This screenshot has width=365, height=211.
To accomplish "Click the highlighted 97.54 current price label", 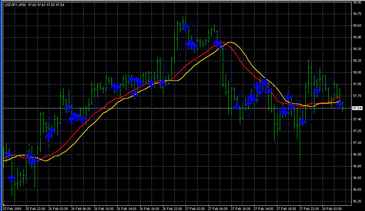I will tap(357, 108).
